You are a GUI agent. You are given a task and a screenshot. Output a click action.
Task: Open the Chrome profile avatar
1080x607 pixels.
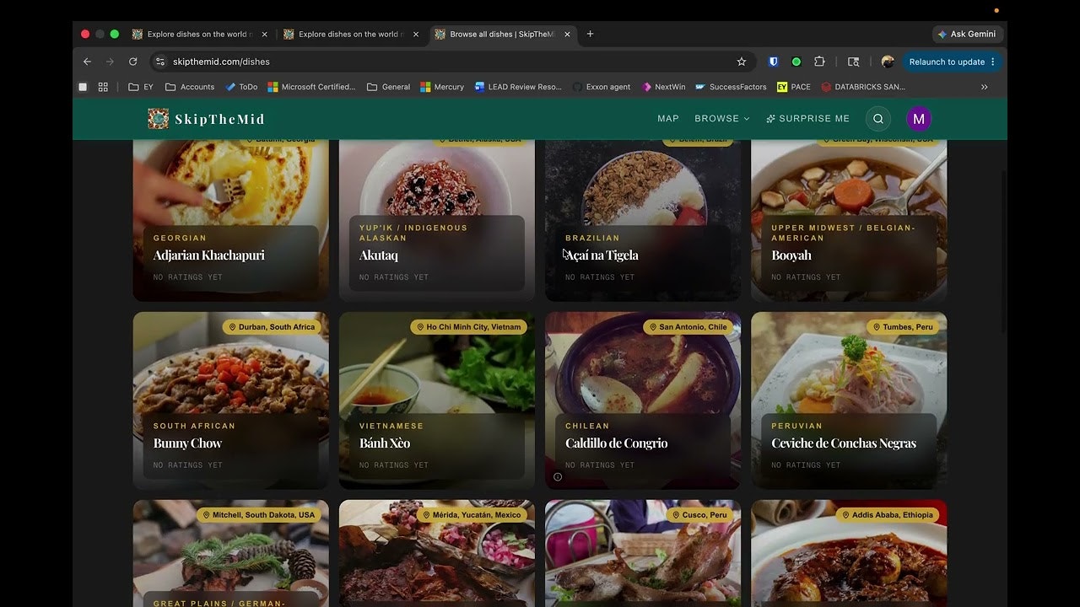[888, 62]
